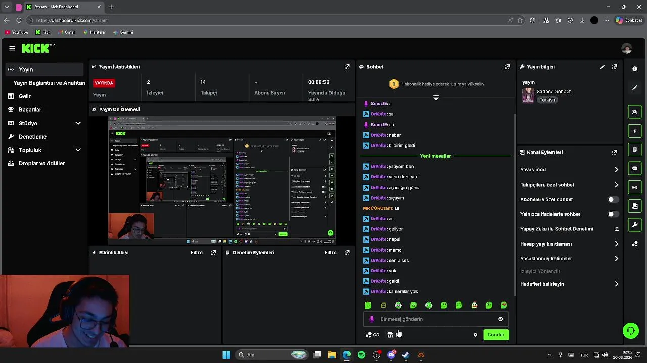Open Takipçilere özel sohbet arrow
The height and width of the screenshot is (363, 647).
tap(616, 185)
